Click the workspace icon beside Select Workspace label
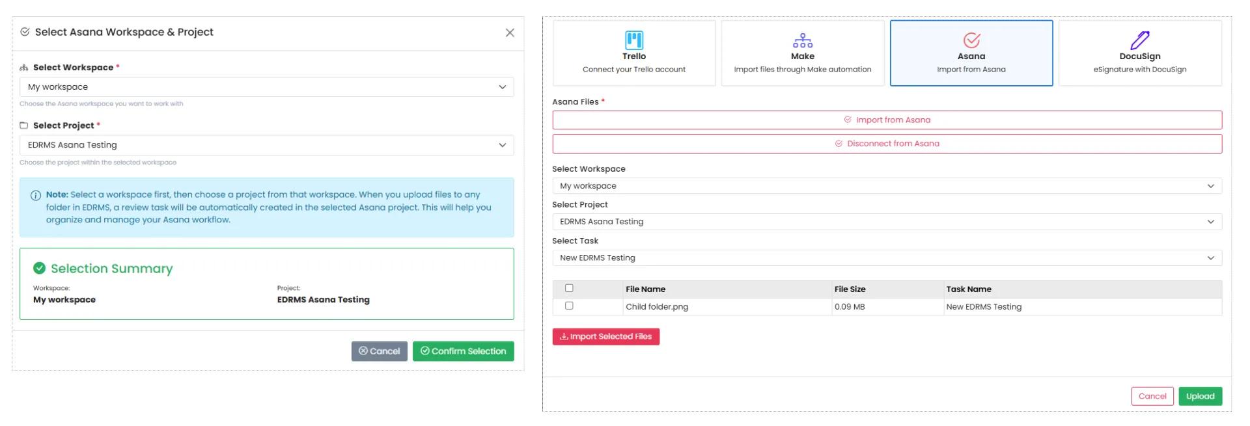The width and height of the screenshot is (1250, 426). [x=24, y=68]
